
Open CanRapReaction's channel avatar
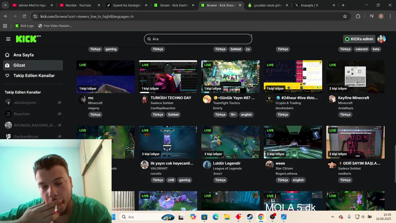pyautogui.click(x=144, y=99)
